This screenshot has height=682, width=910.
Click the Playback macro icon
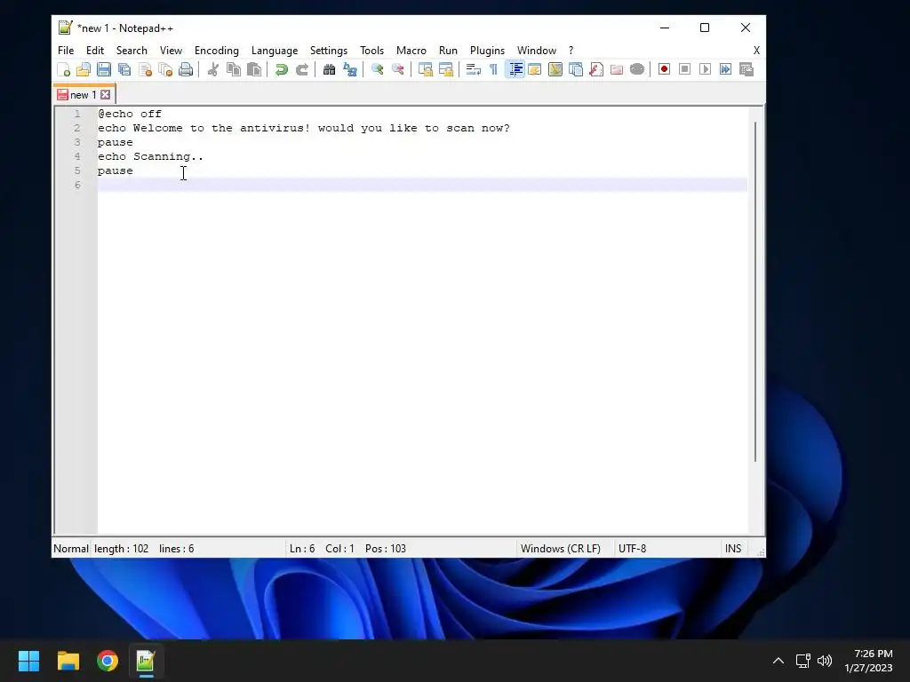[x=705, y=69]
